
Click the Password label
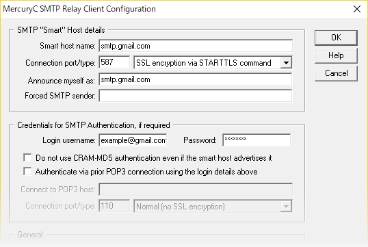200,140
